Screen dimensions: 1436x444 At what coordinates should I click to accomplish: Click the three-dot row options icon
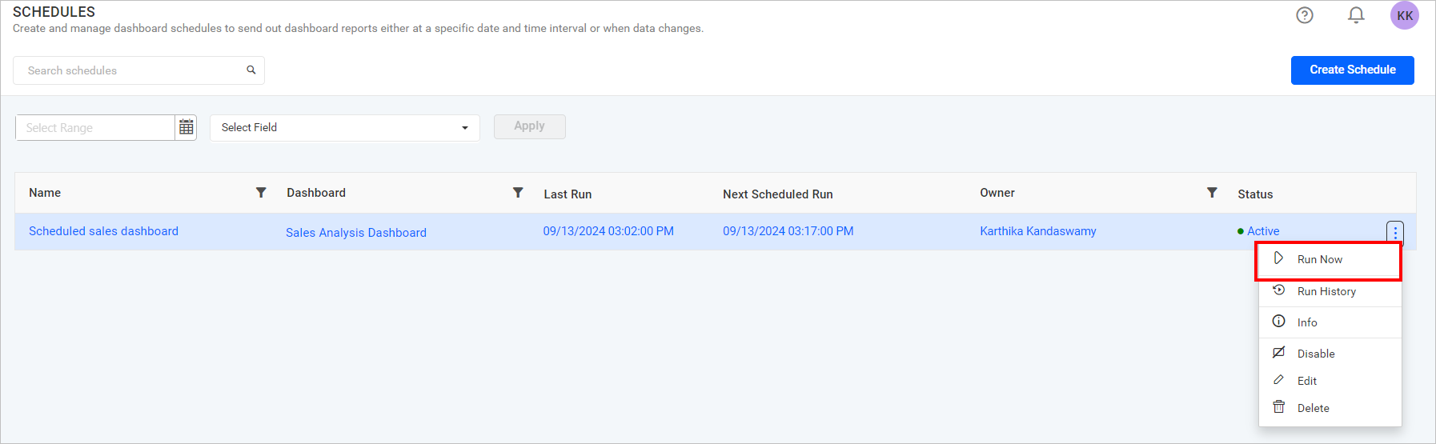click(1395, 232)
